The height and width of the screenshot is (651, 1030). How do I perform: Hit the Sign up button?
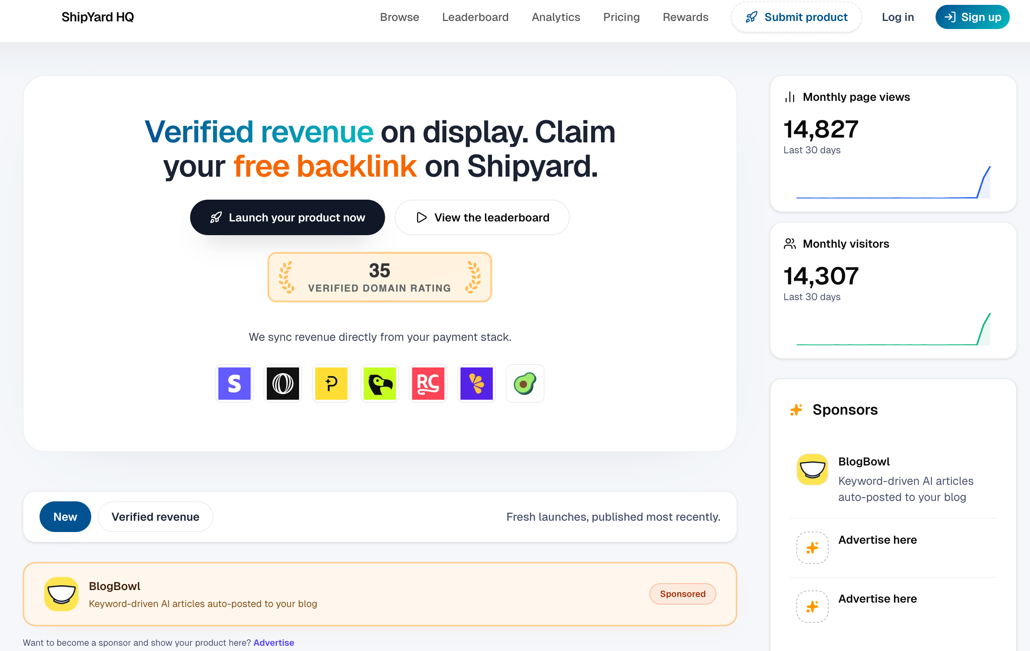point(972,17)
